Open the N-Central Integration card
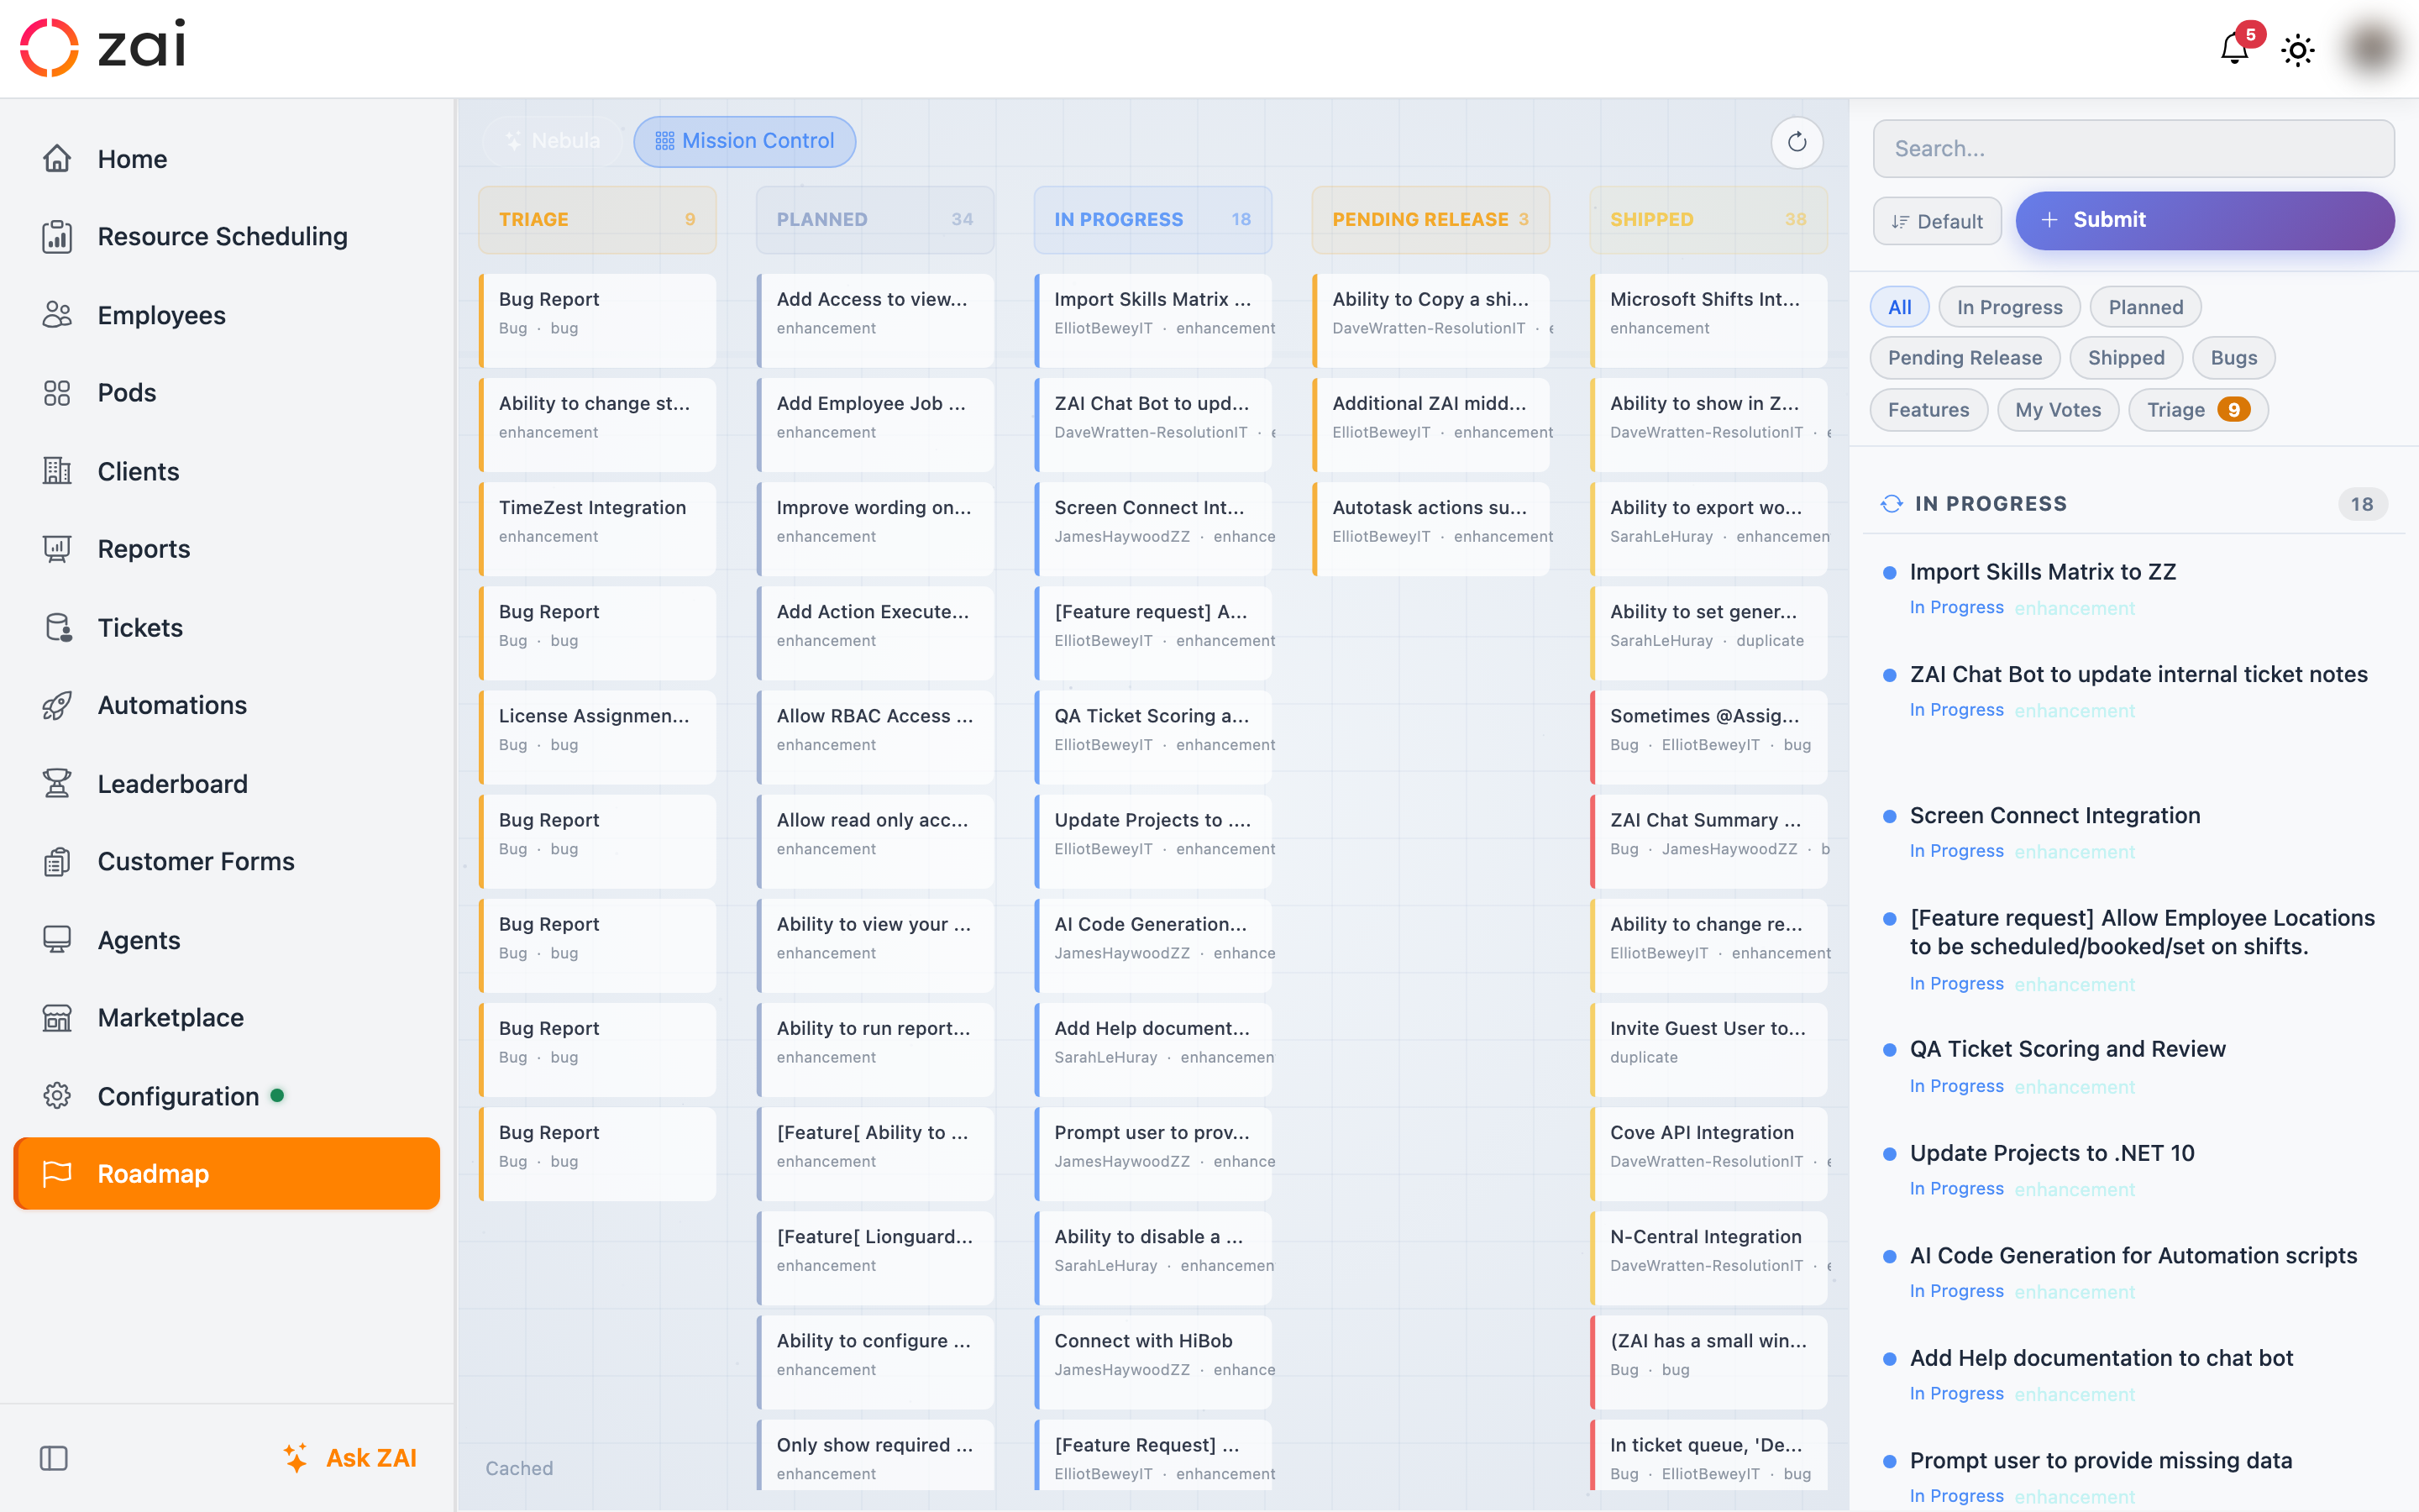Image resolution: width=2419 pixels, height=1512 pixels. point(1709,1258)
